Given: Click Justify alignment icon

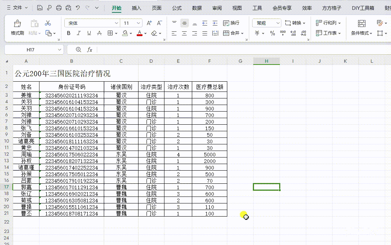Looking at the screenshot, I should point(205,33).
